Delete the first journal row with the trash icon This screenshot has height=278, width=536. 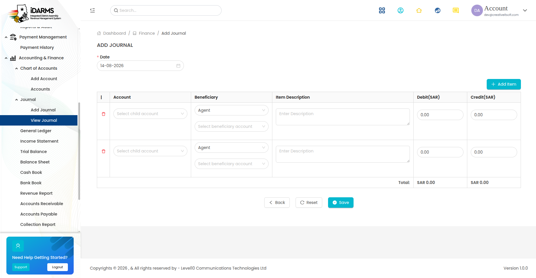click(x=104, y=114)
